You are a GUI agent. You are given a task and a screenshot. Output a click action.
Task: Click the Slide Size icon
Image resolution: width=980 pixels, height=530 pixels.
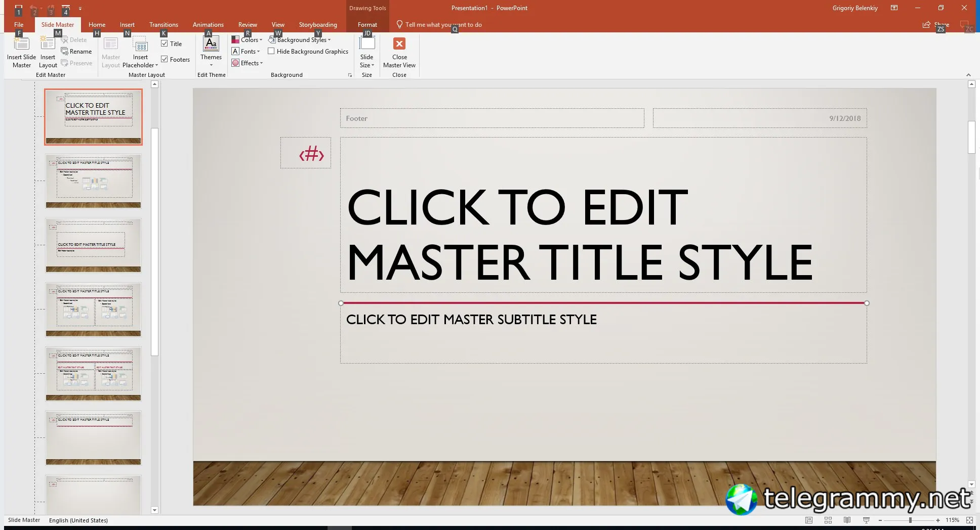367,44
